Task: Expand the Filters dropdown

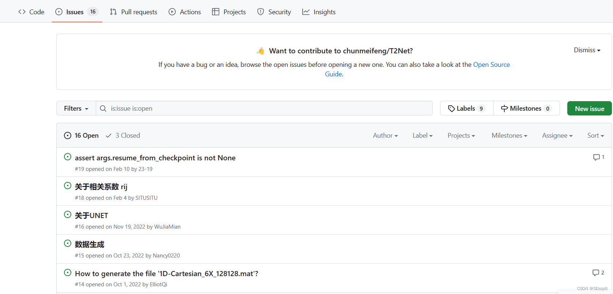Action: click(x=76, y=108)
